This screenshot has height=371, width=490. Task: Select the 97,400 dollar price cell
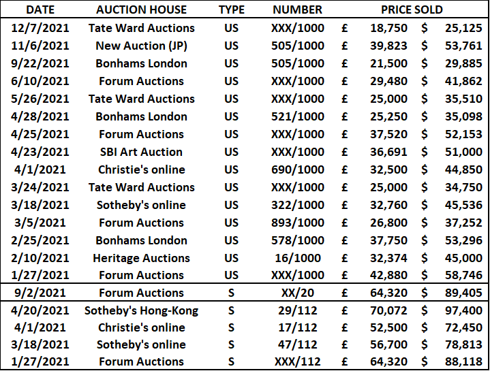coord(463,310)
